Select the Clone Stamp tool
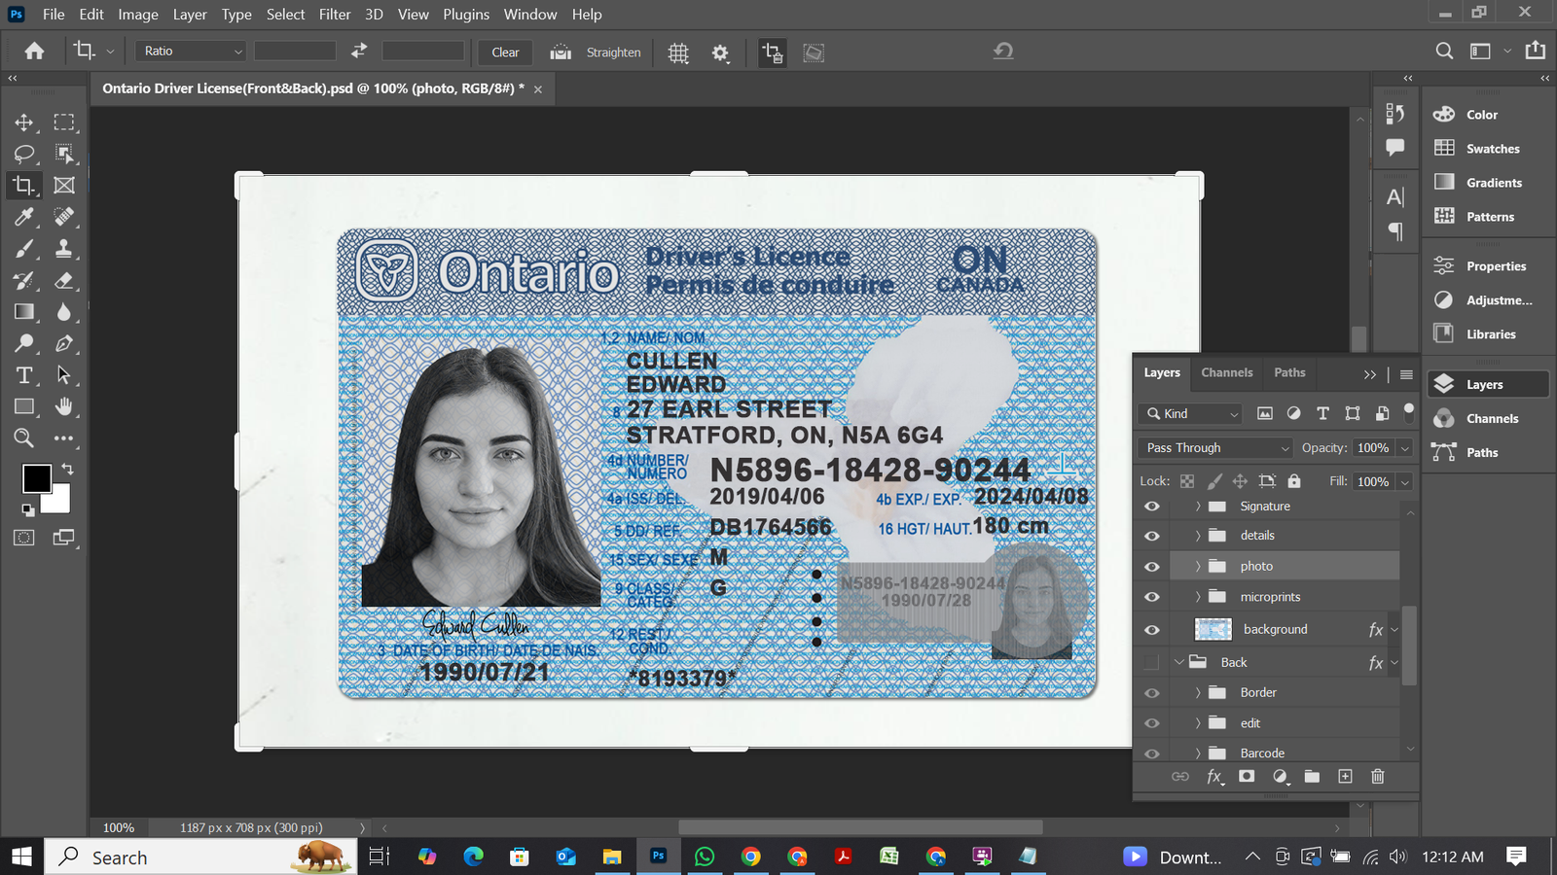 (64, 249)
